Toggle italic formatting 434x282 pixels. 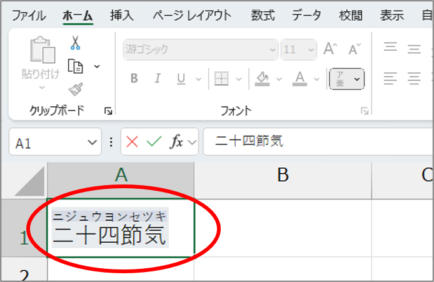point(158,79)
